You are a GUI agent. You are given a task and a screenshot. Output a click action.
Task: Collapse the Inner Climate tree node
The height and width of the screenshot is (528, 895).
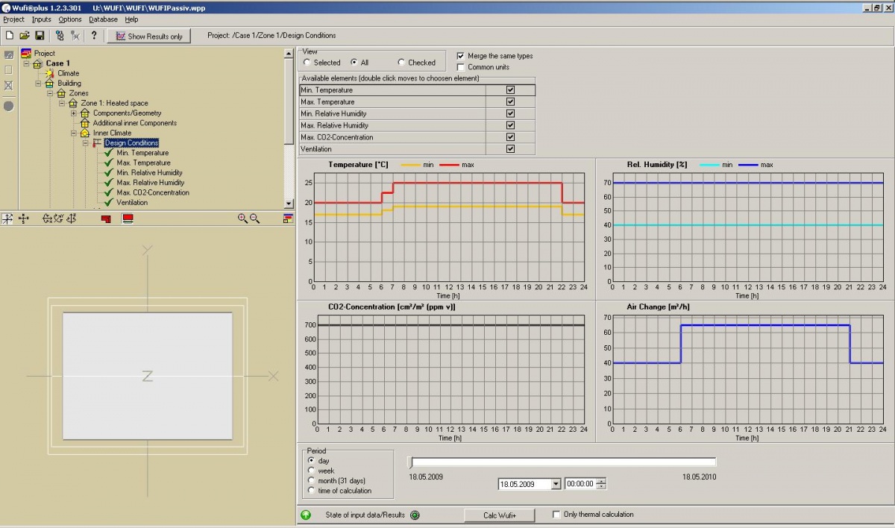74,133
